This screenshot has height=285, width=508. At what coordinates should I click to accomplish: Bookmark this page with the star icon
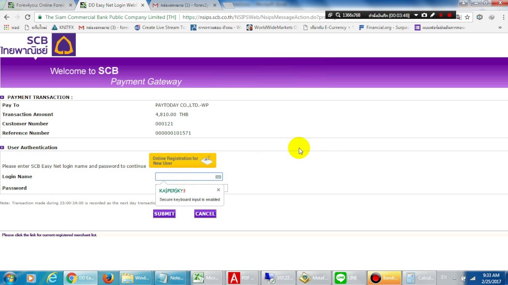tap(468, 17)
